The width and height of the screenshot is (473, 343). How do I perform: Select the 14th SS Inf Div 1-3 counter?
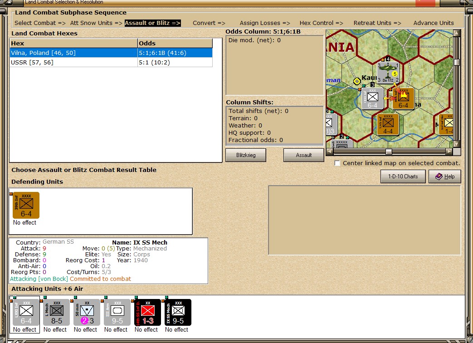click(147, 312)
